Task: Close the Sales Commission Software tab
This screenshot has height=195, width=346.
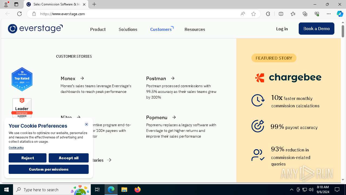Action: (84, 4)
